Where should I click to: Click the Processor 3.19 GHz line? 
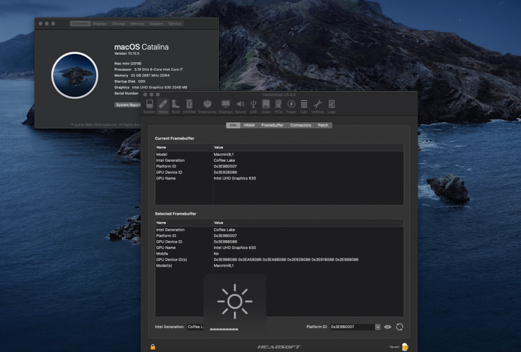point(148,69)
